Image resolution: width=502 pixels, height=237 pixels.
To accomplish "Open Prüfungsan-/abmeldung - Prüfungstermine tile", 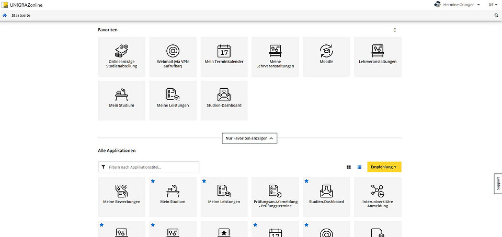I will click(x=276, y=197).
